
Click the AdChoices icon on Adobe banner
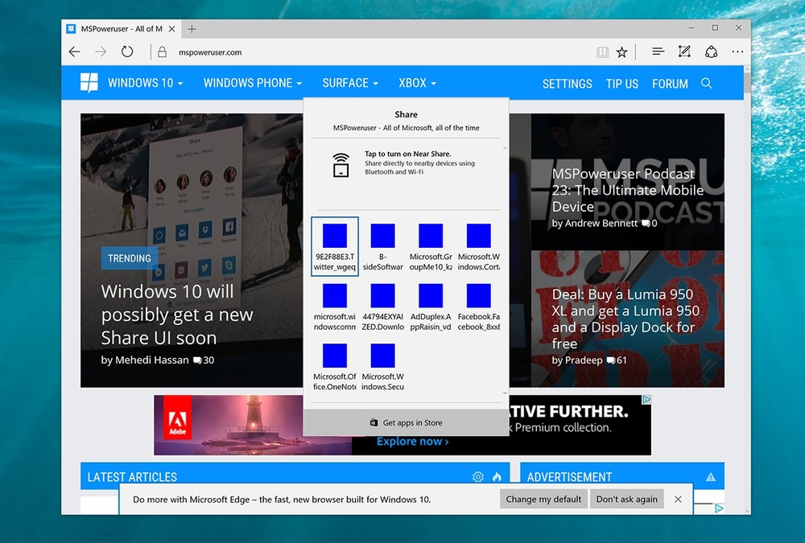(x=647, y=399)
